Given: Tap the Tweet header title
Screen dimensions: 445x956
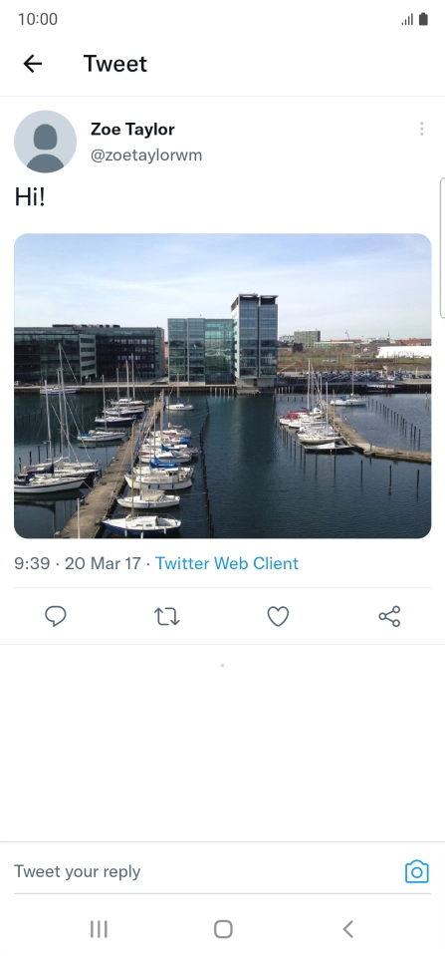Looking at the screenshot, I should [x=115, y=64].
